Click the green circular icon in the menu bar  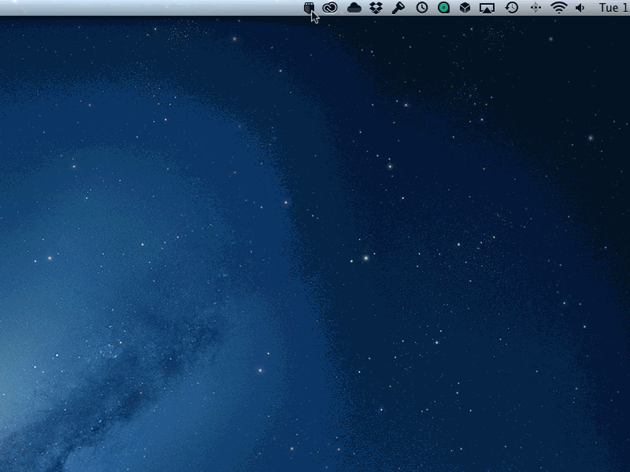(443, 8)
